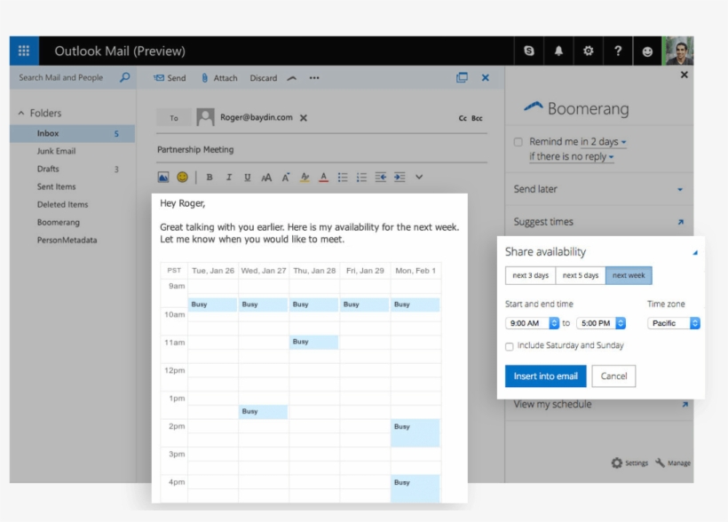Insert picture inline icon

[x=163, y=177]
